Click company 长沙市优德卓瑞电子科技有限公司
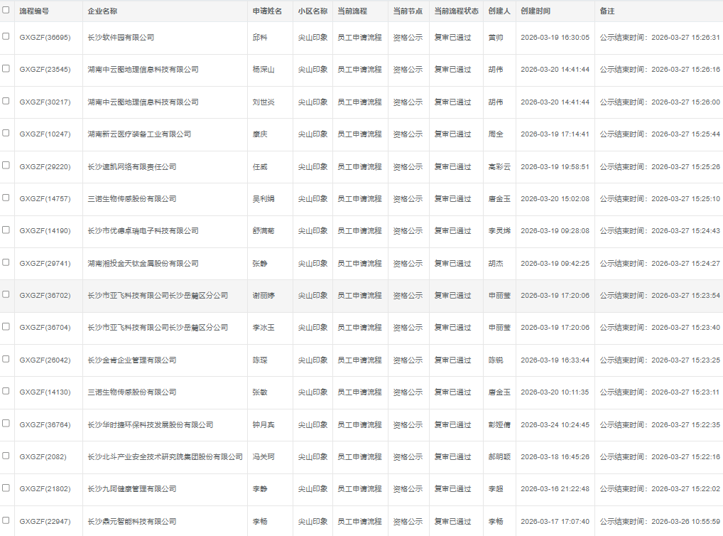This screenshot has width=723, height=536. coord(143,231)
